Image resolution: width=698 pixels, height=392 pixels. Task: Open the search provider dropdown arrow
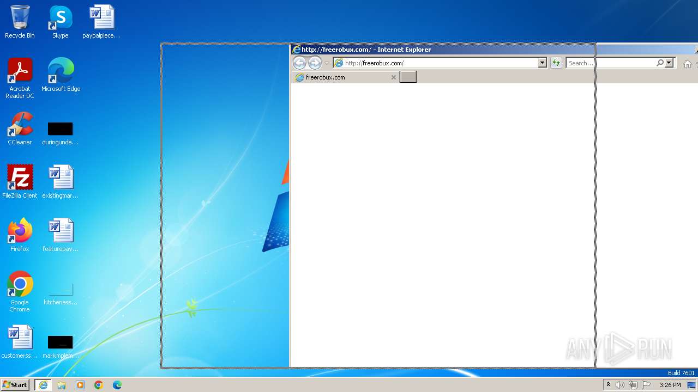pyautogui.click(x=669, y=63)
